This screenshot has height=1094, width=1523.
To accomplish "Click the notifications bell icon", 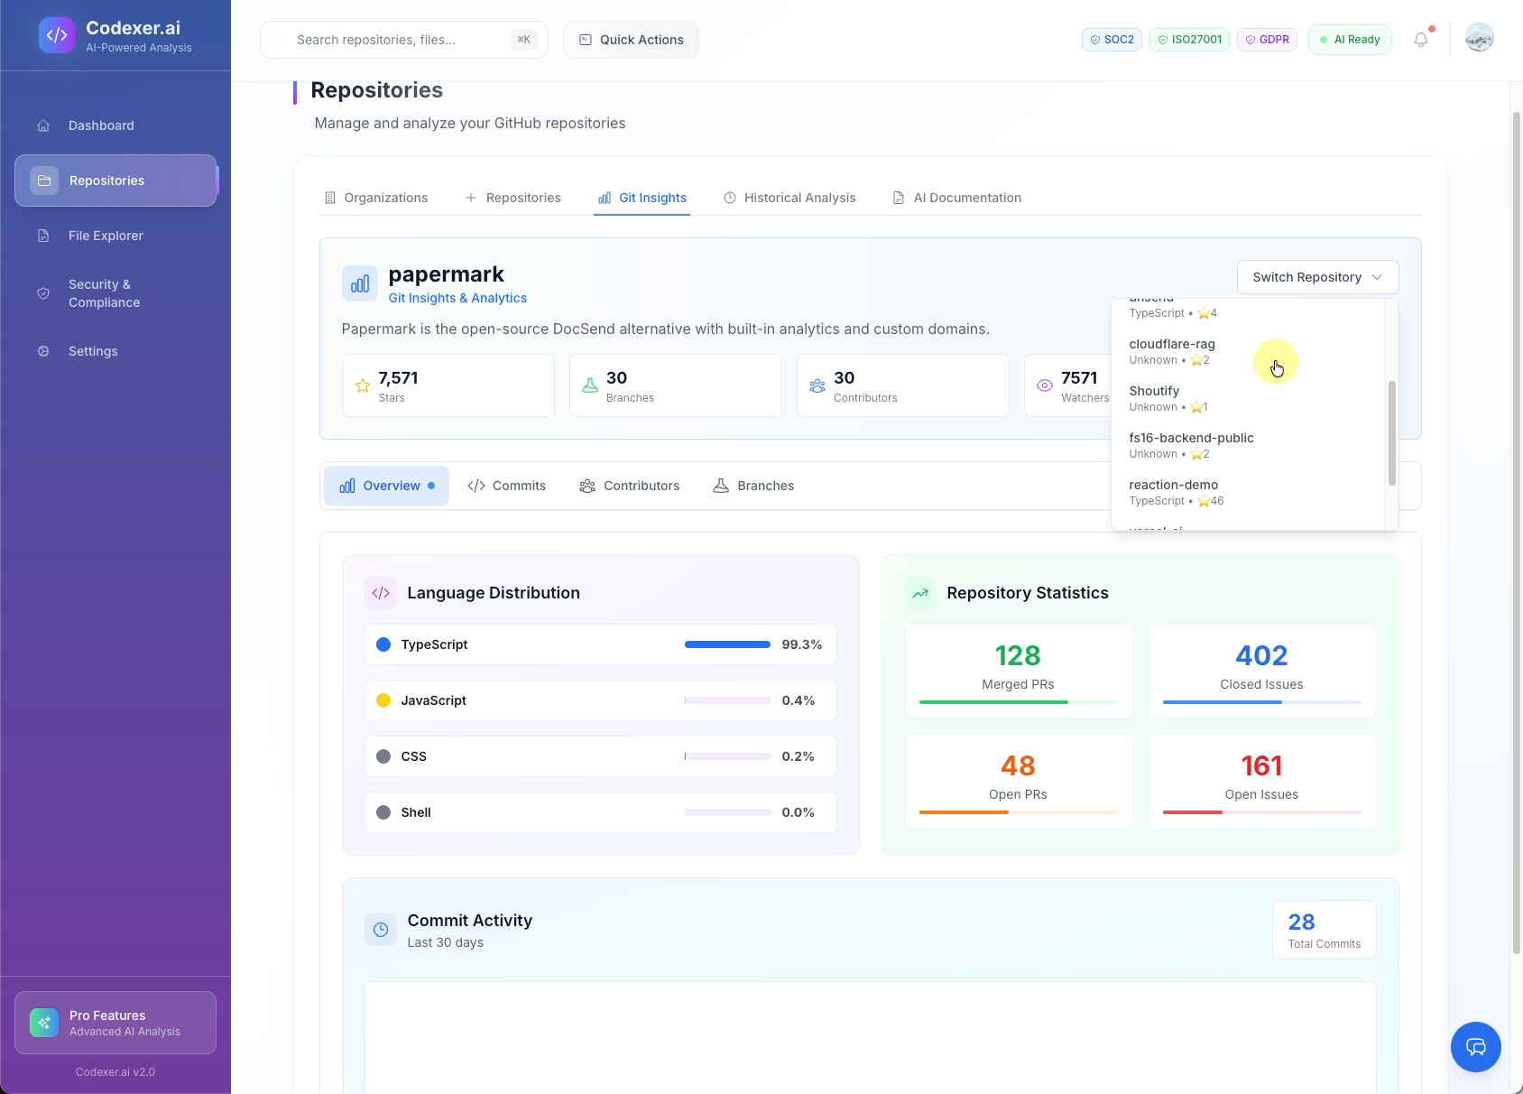I will (1421, 39).
